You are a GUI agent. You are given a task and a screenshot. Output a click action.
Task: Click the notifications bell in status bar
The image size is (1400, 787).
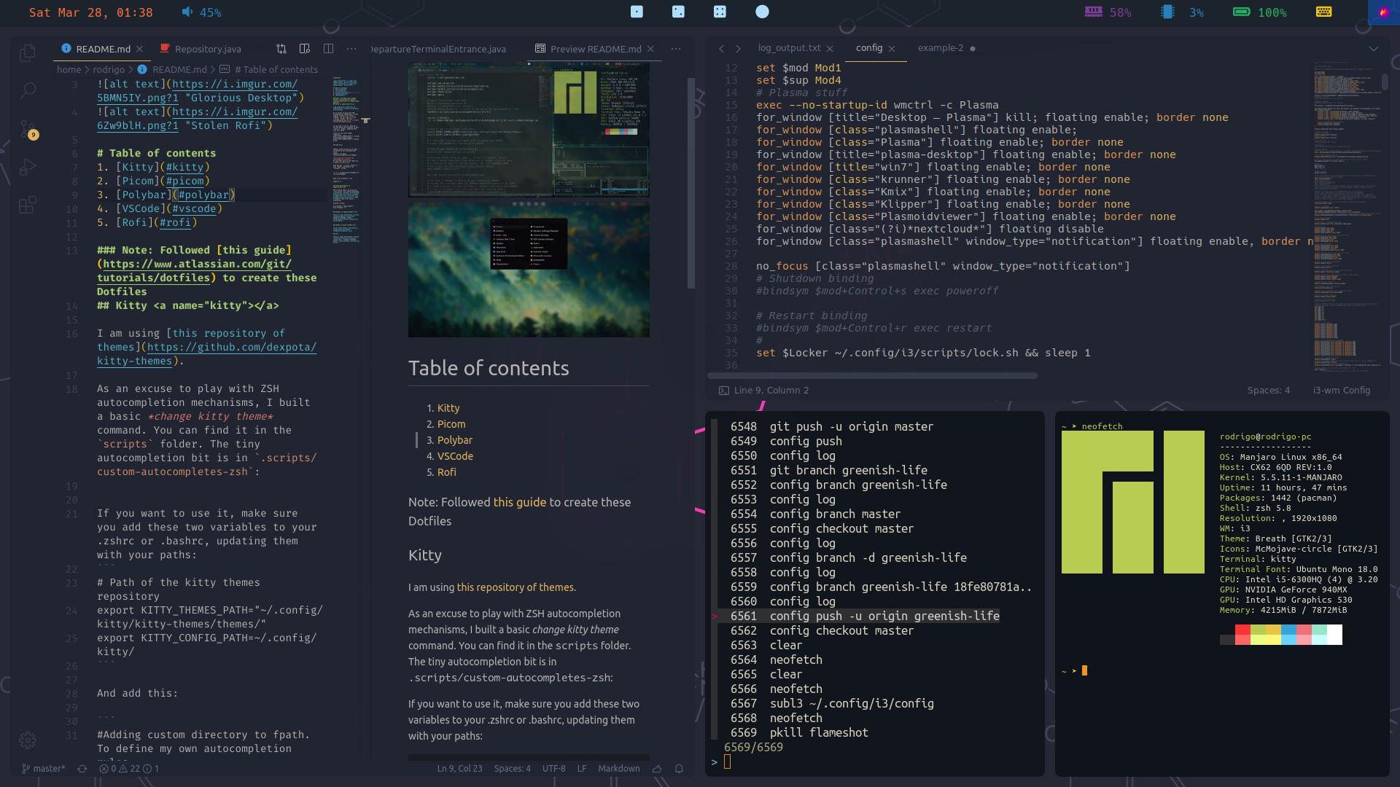[x=679, y=769]
